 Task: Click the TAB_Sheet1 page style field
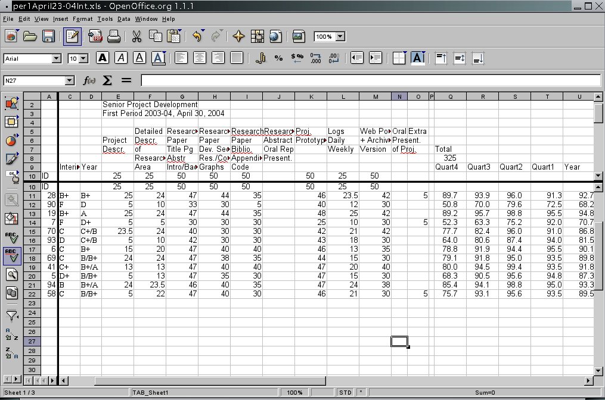(x=204, y=392)
